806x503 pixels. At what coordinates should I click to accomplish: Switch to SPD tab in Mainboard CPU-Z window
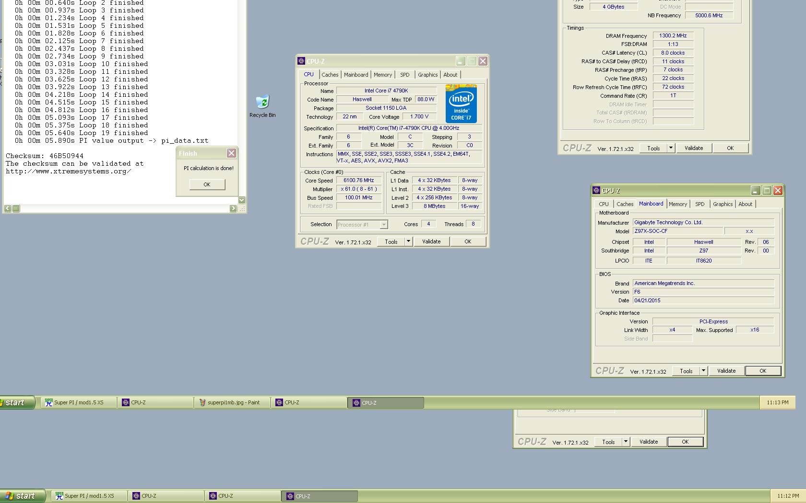[700, 204]
